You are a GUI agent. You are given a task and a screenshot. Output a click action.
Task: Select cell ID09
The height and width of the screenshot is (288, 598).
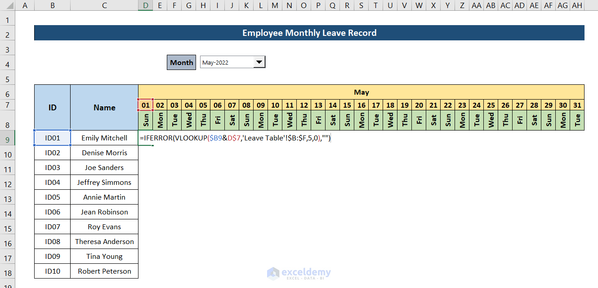(53, 257)
